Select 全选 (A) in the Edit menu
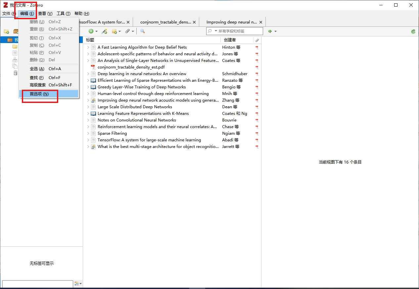This screenshot has width=419, height=289. coord(37,69)
